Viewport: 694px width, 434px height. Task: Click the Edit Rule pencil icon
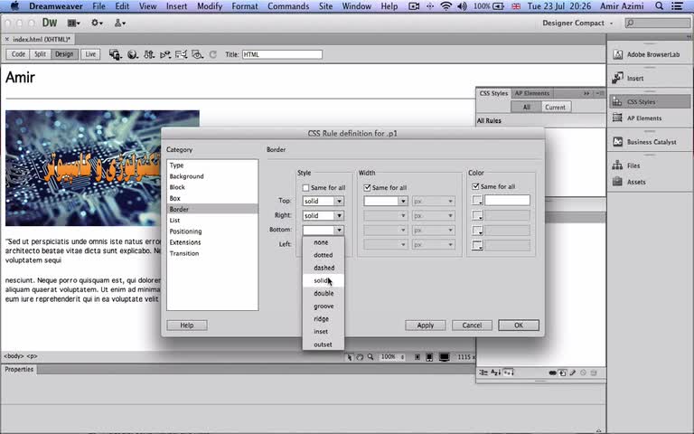(573, 373)
